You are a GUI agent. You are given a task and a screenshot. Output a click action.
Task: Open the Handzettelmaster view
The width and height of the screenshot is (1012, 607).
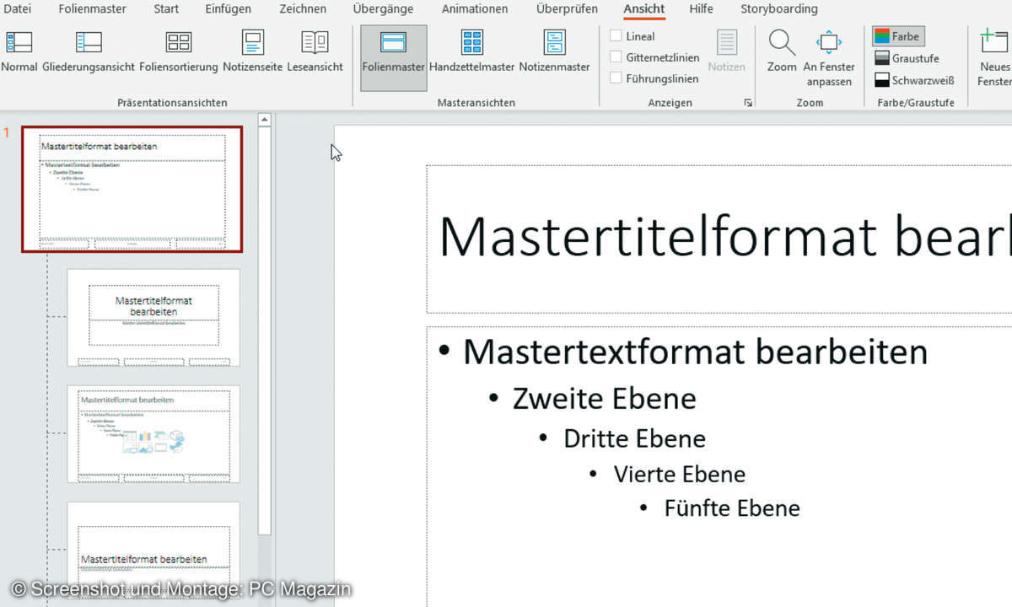click(x=472, y=52)
